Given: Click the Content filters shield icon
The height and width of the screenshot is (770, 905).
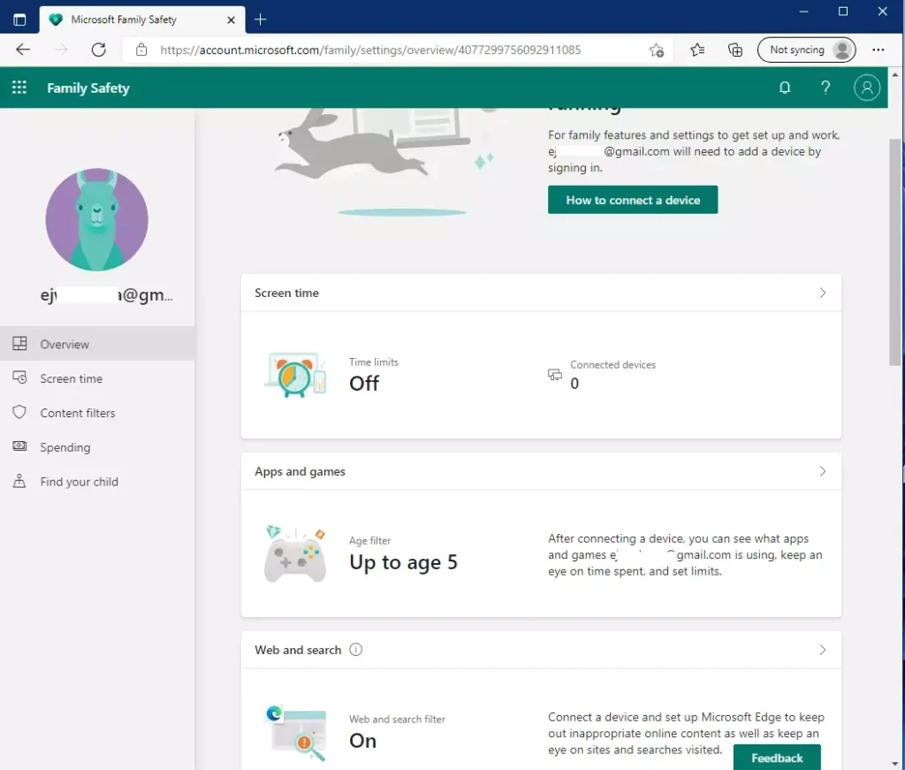Looking at the screenshot, I should [19, 412].
